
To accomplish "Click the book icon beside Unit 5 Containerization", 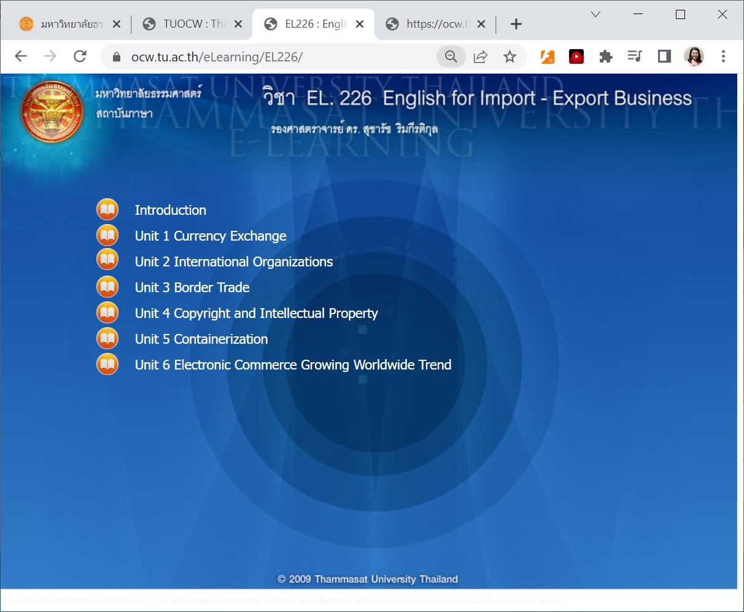I will click(x=107, y=339).
